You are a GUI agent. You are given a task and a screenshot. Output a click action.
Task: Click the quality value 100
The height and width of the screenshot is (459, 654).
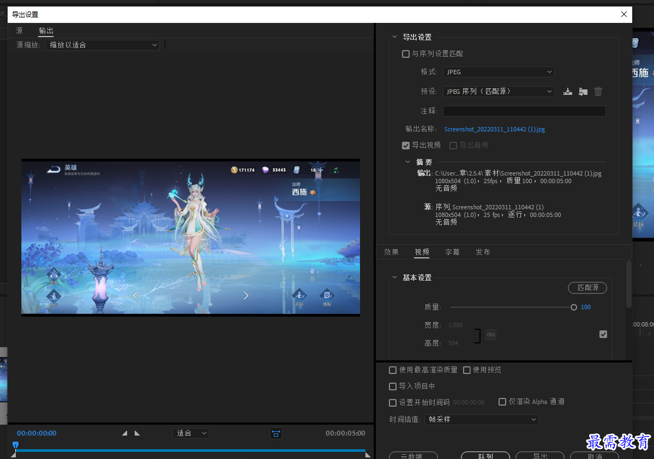coord(586,307)
